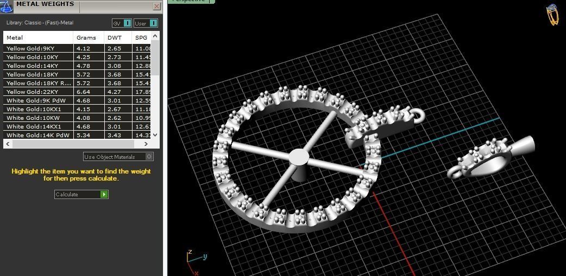The height and width of the screenshot is (276, 566).
Task: Toggle the User library switch
Action: point(153,23)
